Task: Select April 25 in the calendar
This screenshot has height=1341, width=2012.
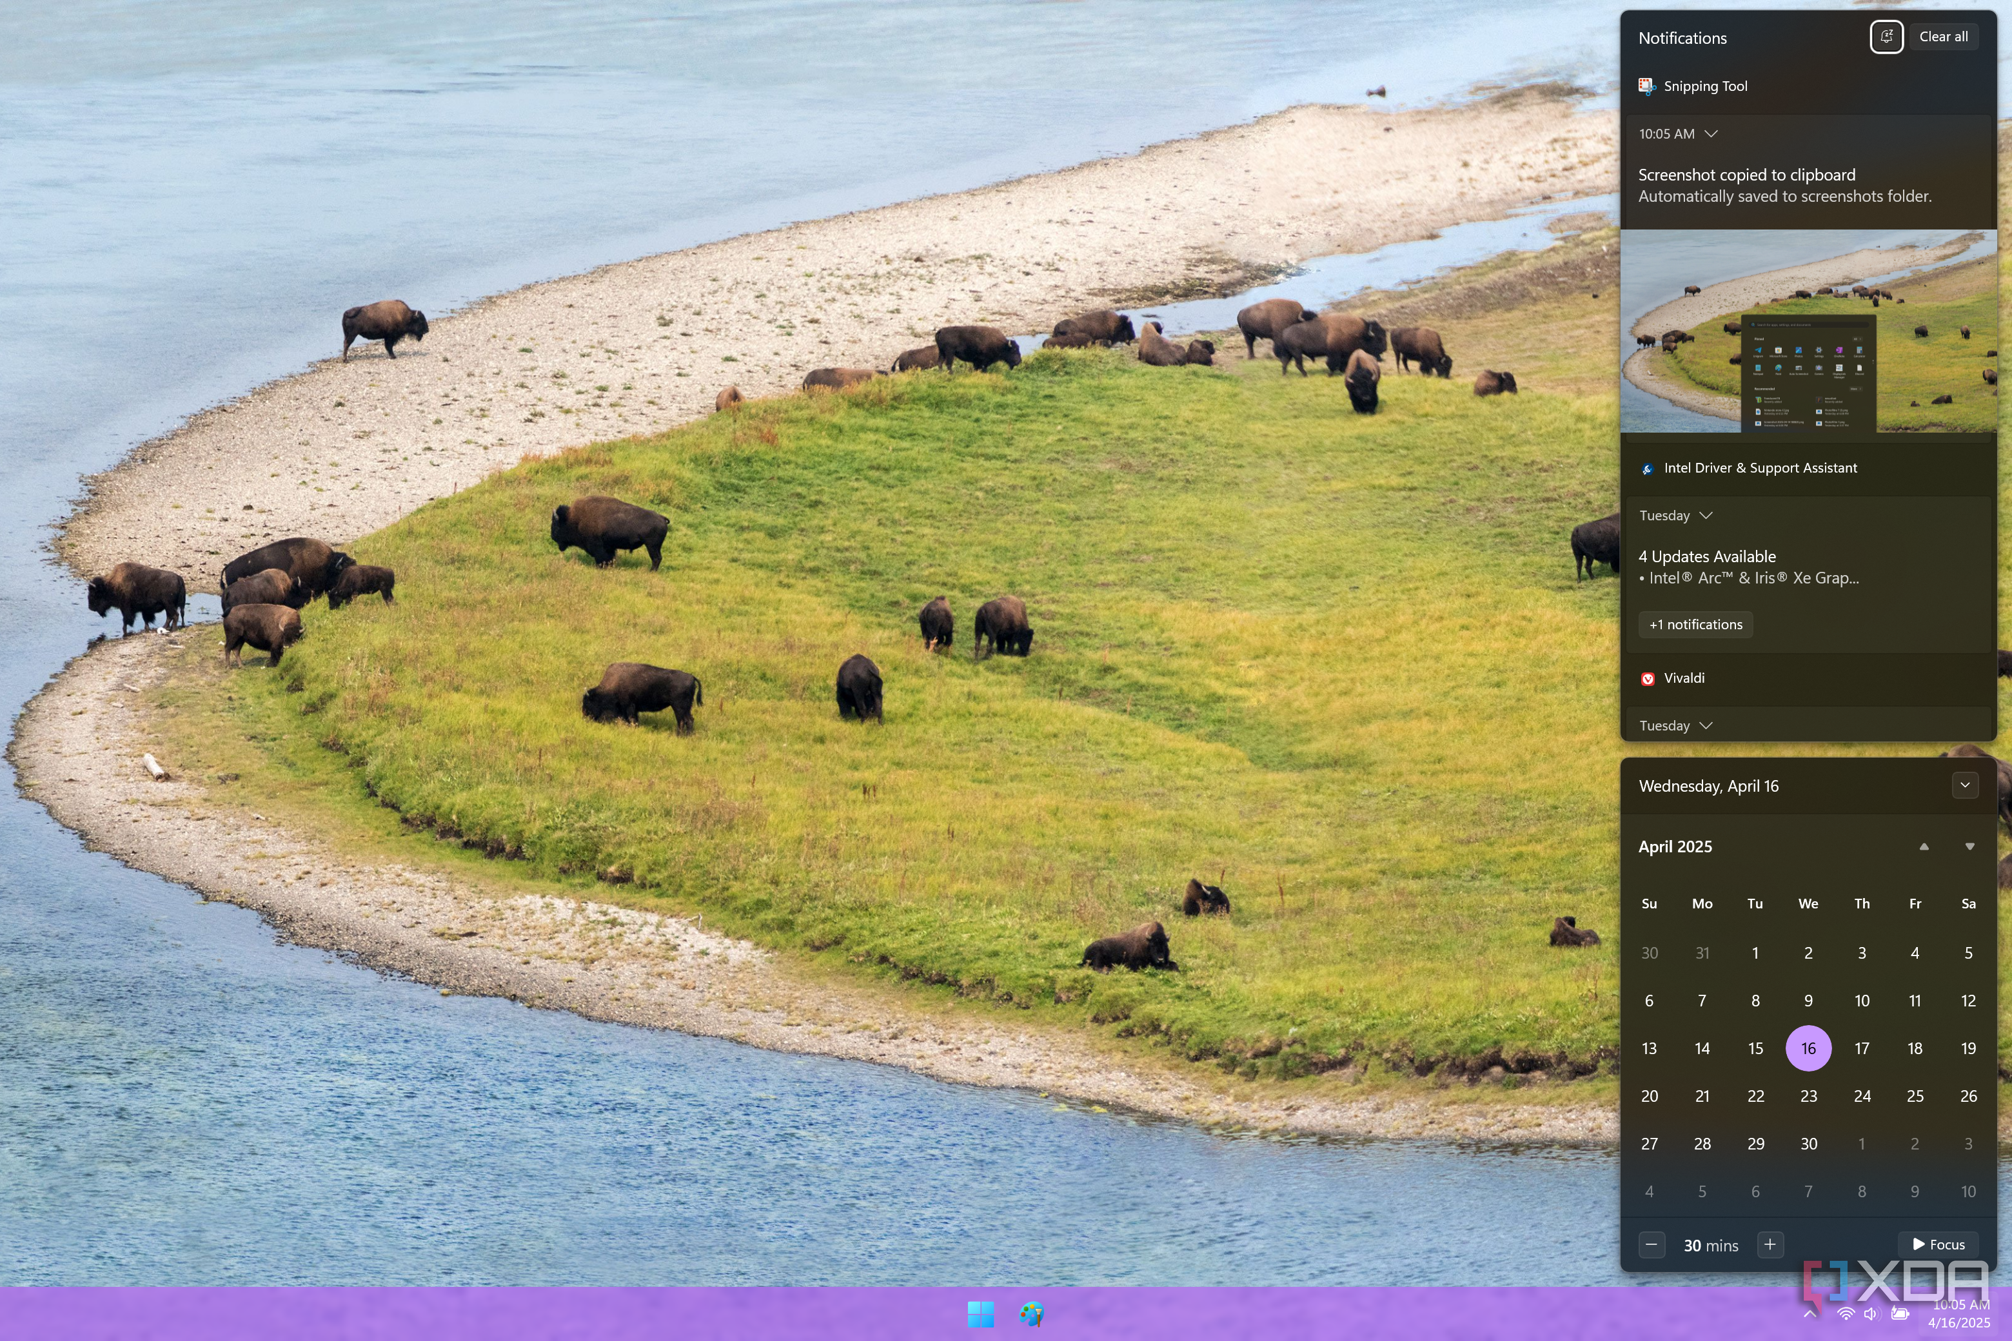Action: (x=1915, y=1097)
